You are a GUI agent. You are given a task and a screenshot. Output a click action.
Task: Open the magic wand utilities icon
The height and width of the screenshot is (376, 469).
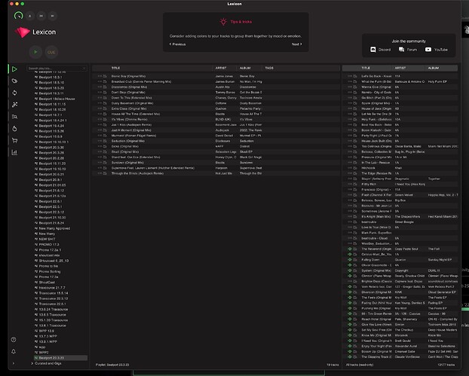pyautogui.click(x=14, y=105)
